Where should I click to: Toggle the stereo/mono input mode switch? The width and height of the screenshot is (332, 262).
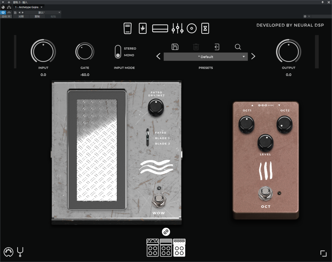coord(118,52)
